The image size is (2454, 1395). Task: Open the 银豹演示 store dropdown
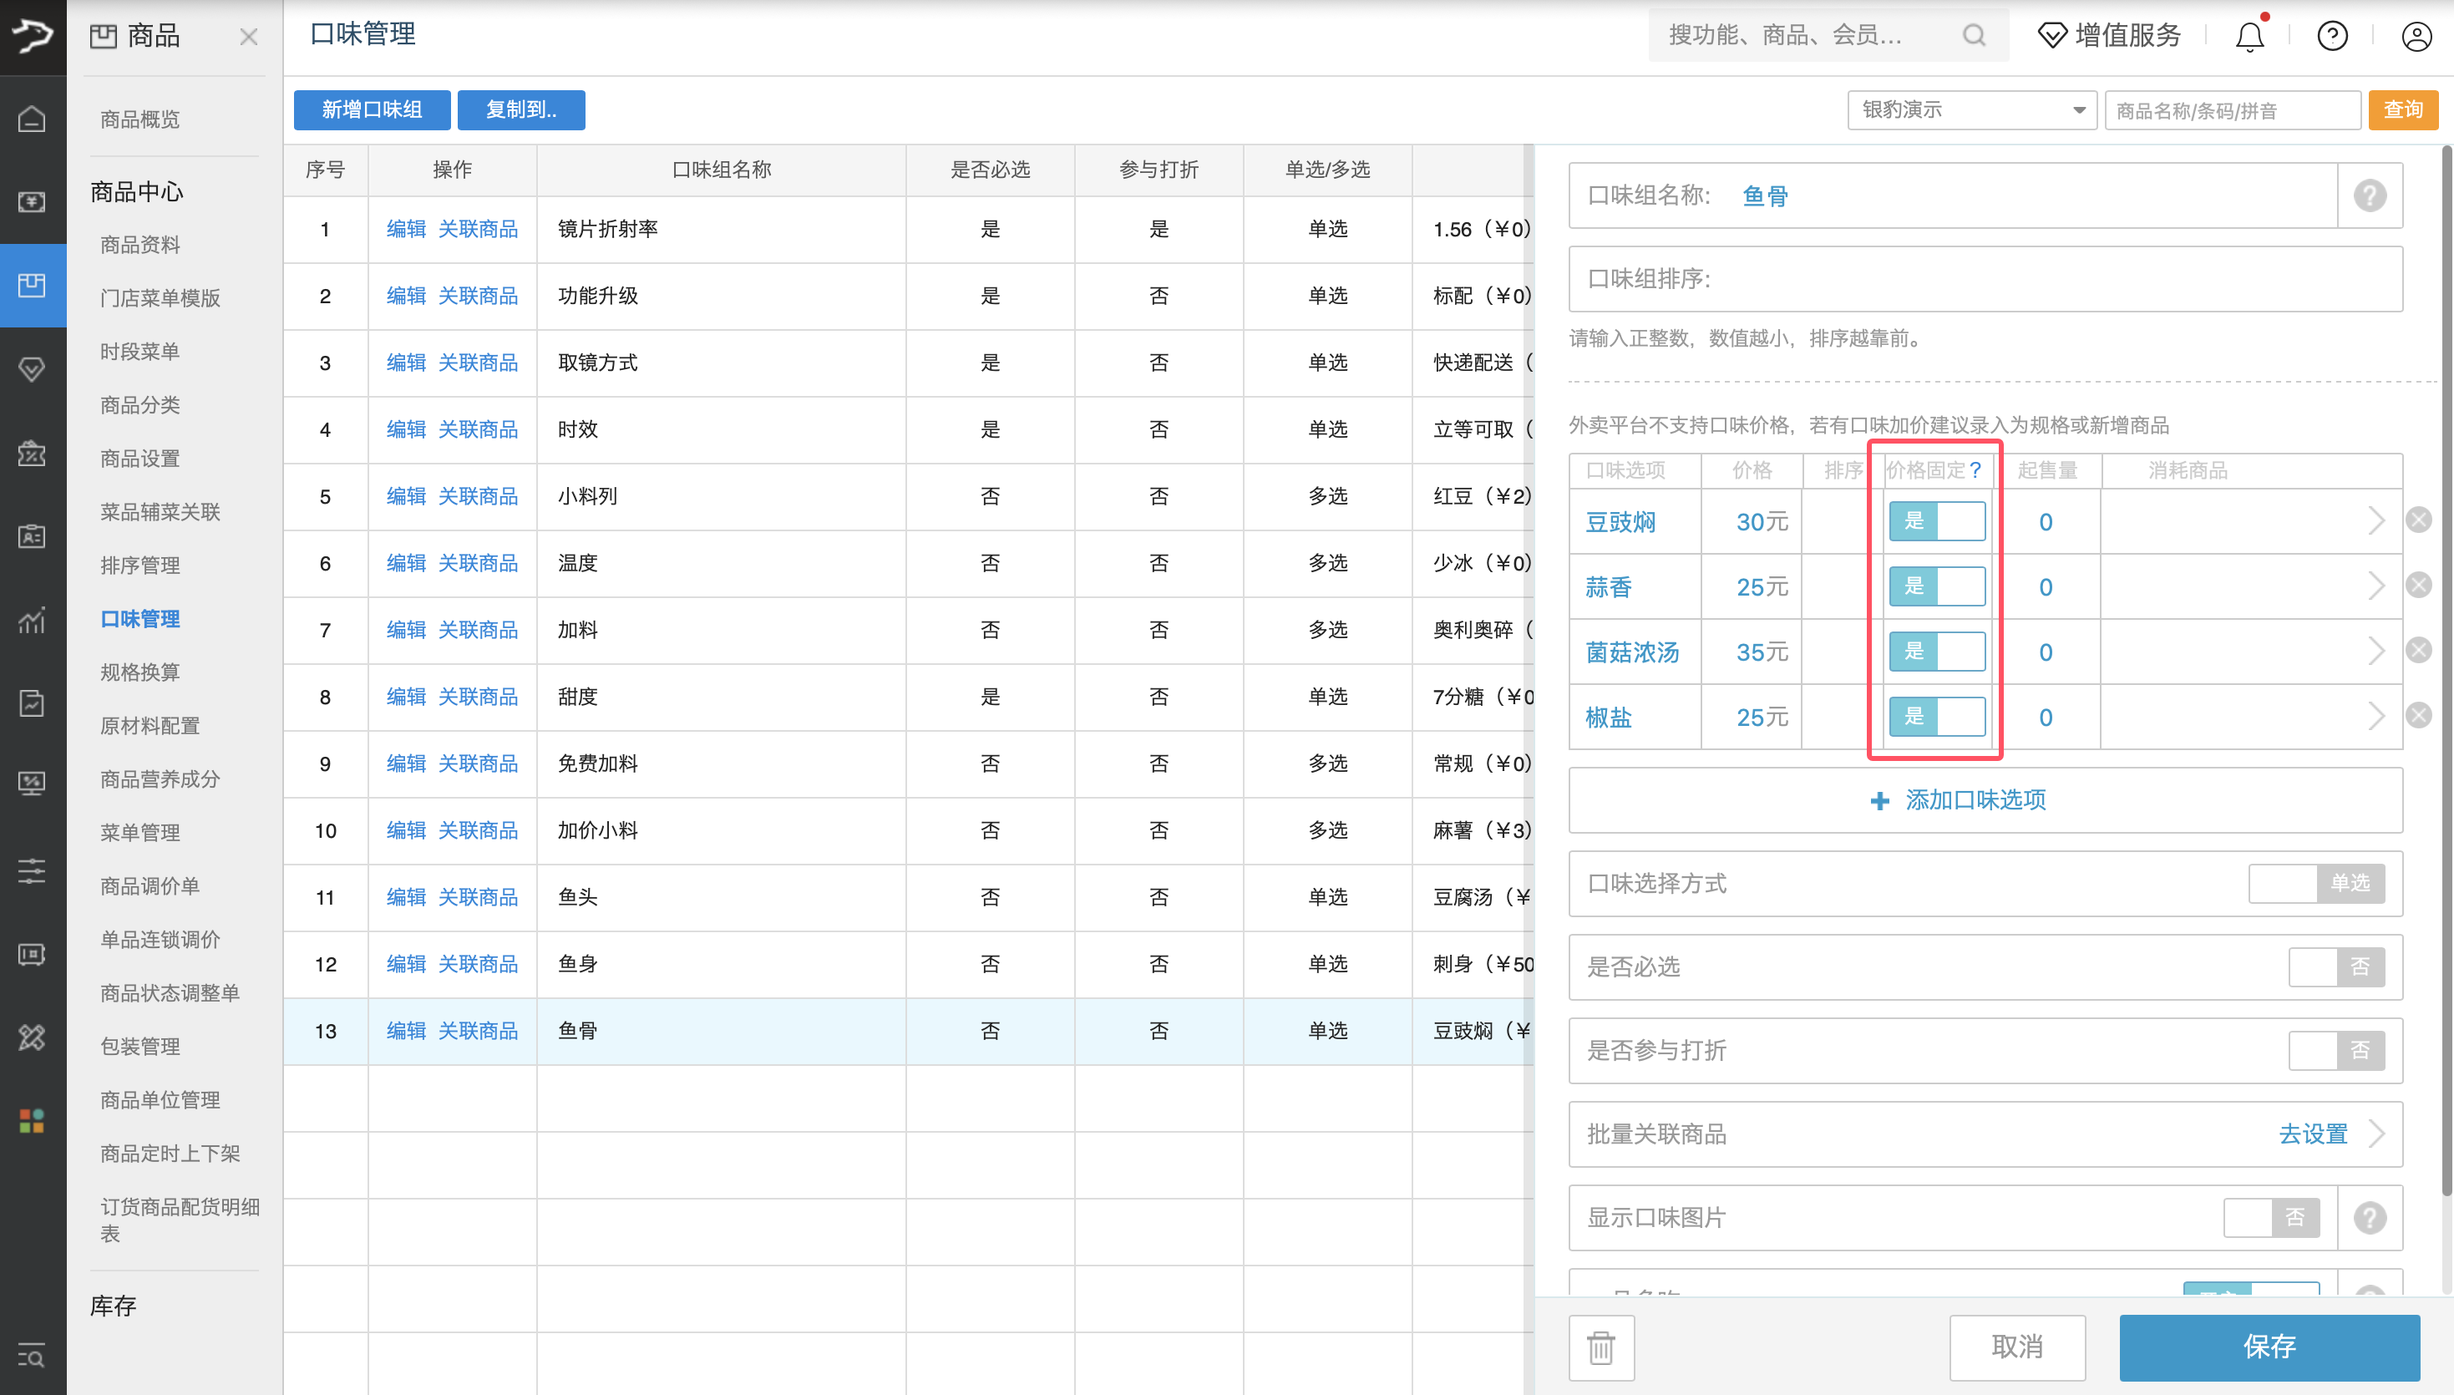click(1971, 109)
